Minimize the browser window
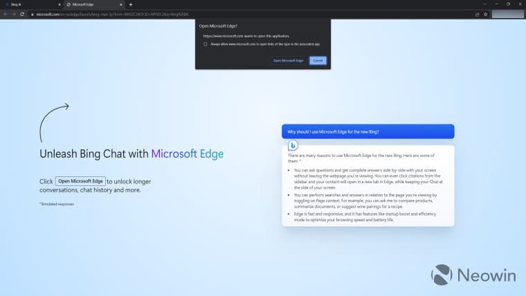526x296 pixels. pos(496,4)
